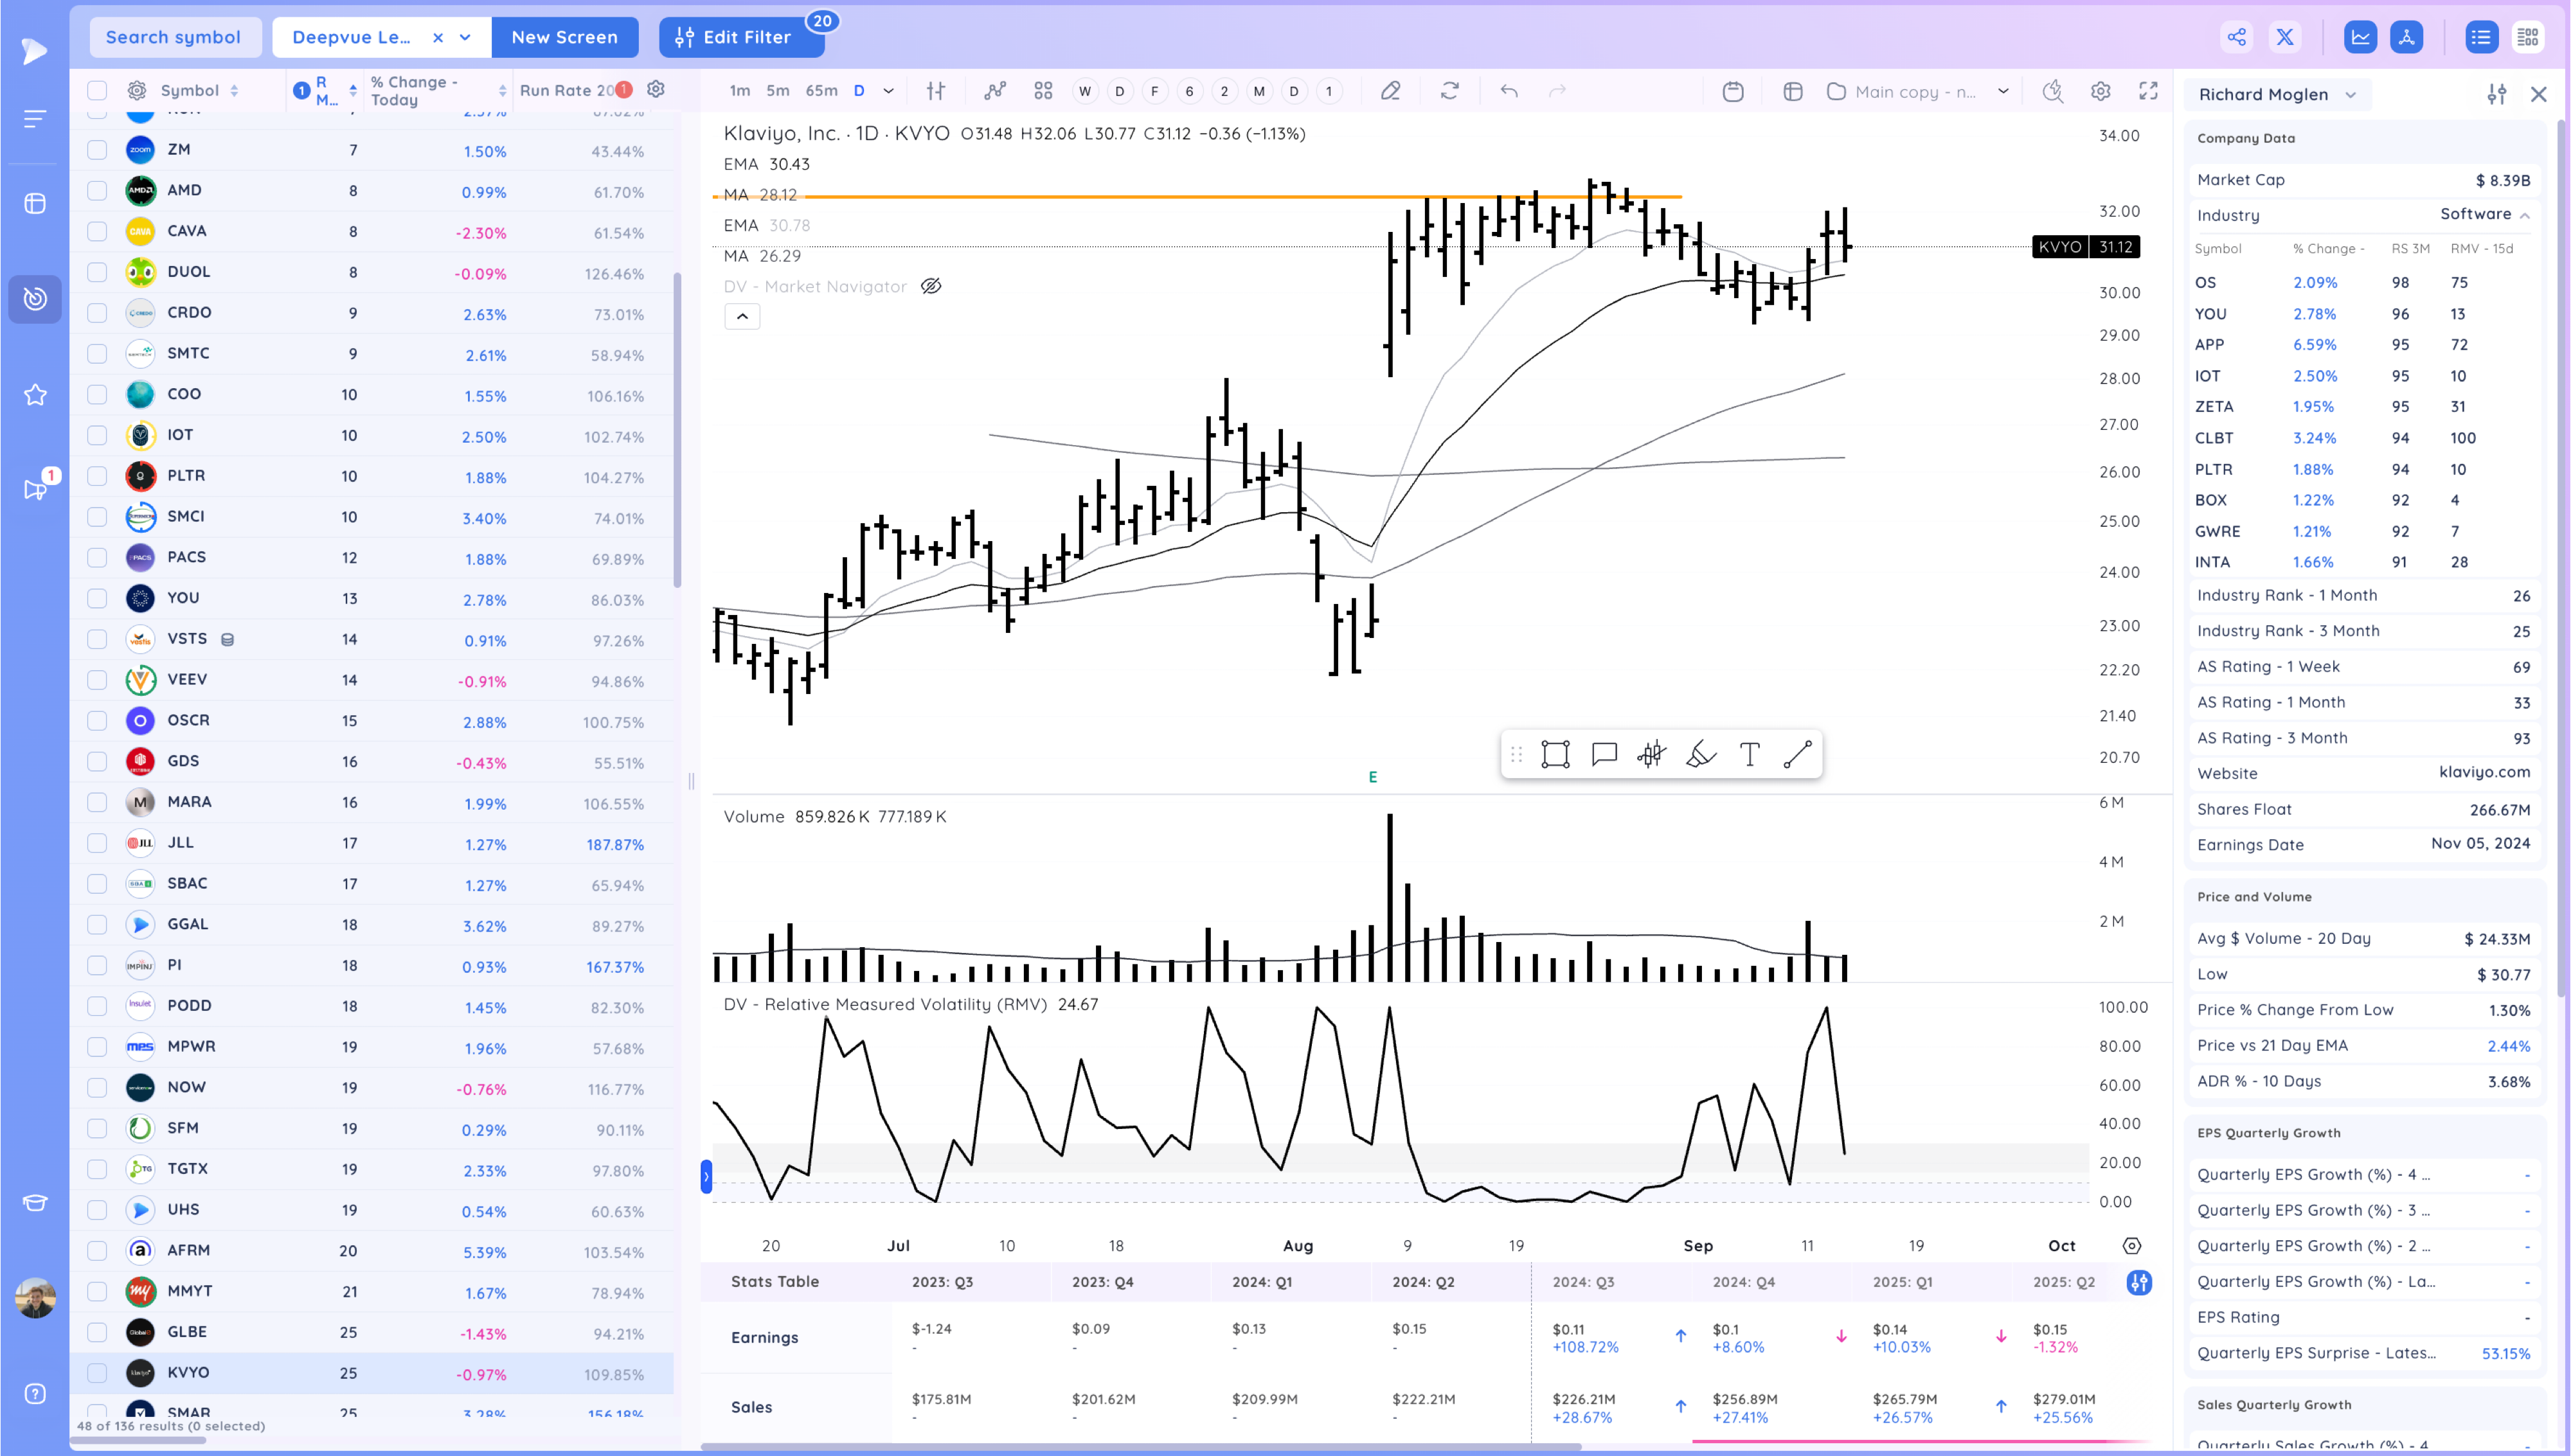Select the trend line drawing tool

pos(1797,754)
